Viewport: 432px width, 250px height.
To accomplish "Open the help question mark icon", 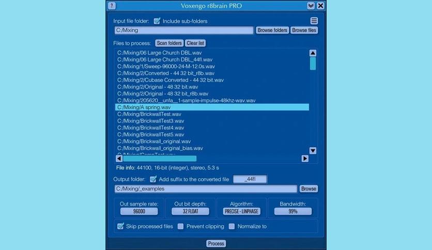I will click(112, 6).
